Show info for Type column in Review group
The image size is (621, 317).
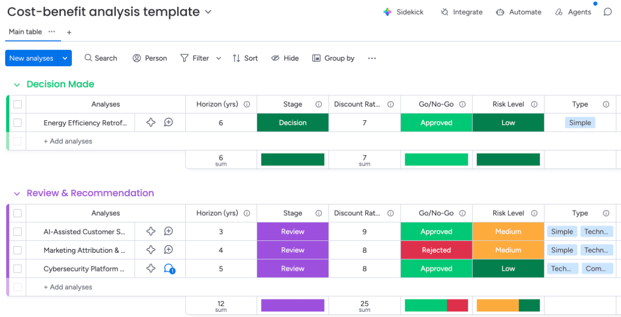(606, 213)
